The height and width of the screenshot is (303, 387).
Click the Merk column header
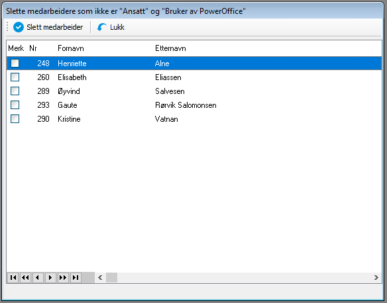16,48
